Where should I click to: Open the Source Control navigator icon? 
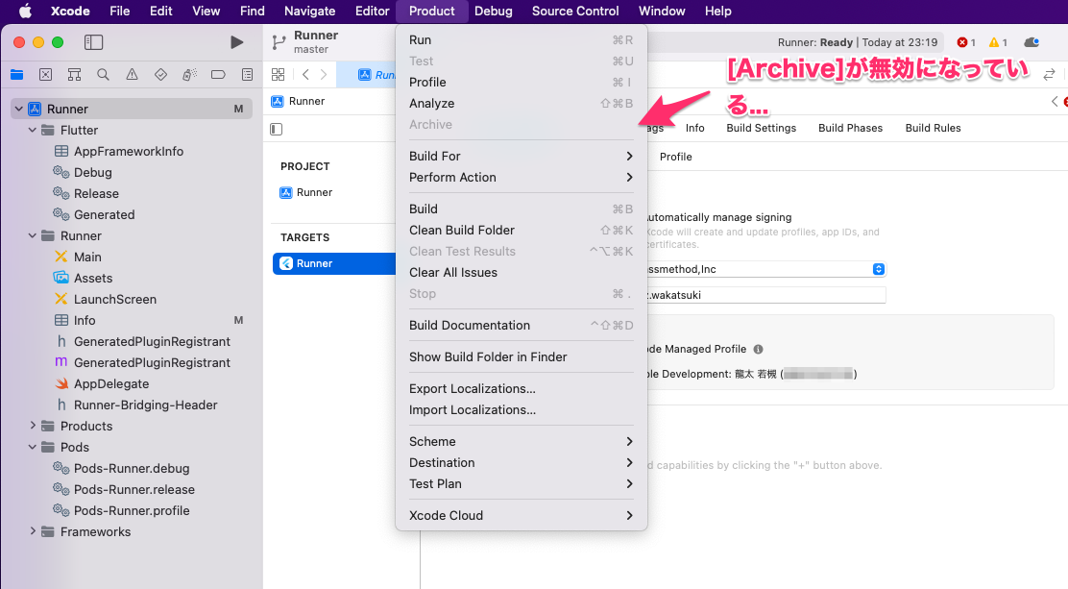pos(46,74)
